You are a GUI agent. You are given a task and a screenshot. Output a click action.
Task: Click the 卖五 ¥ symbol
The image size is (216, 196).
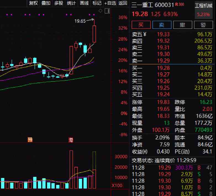145,34
